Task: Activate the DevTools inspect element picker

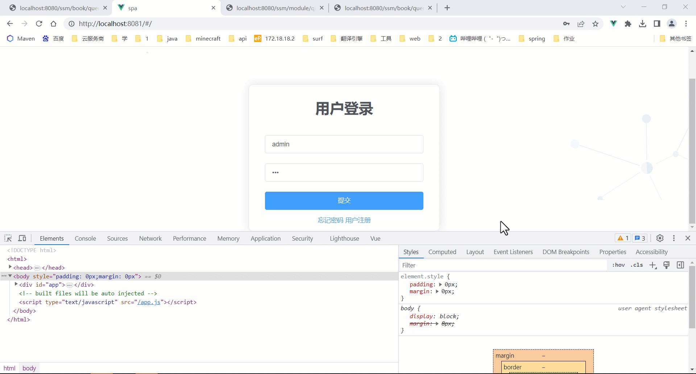Action: [x=8, y=238]
